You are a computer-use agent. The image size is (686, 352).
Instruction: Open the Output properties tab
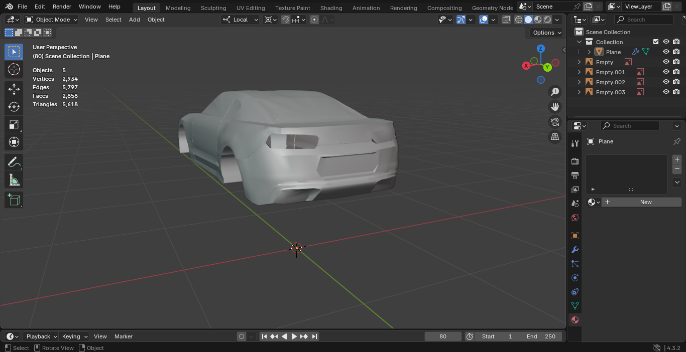click(575, 175)
